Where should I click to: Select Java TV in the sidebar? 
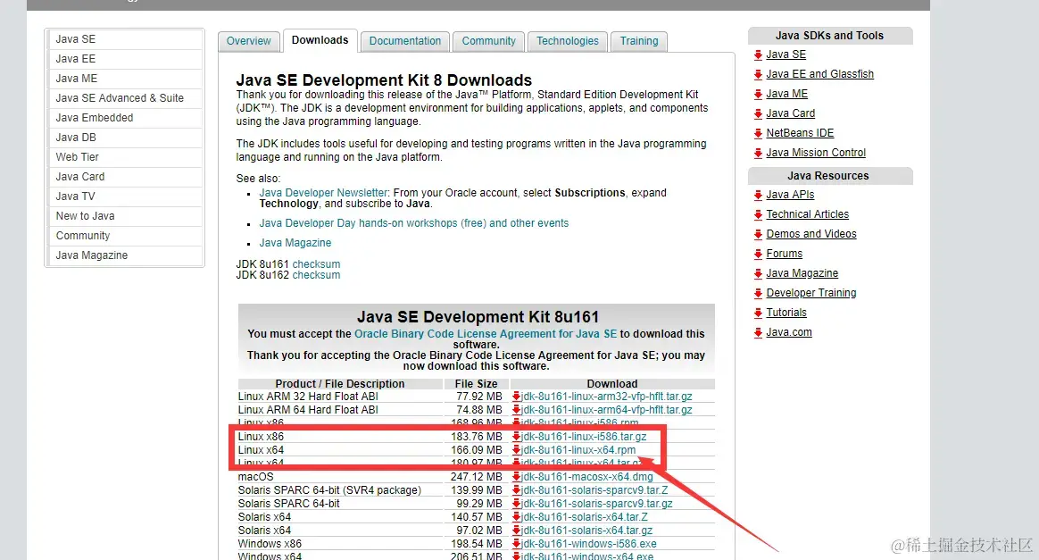[125, 196]
